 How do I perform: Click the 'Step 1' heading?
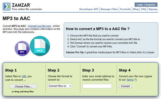tap(11, 70)
